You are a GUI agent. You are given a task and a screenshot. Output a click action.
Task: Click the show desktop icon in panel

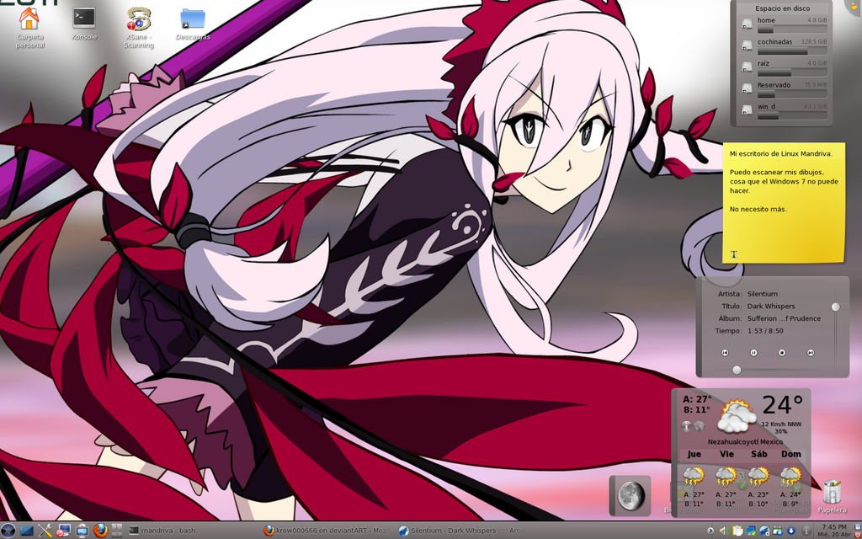[x=26, y=531]
